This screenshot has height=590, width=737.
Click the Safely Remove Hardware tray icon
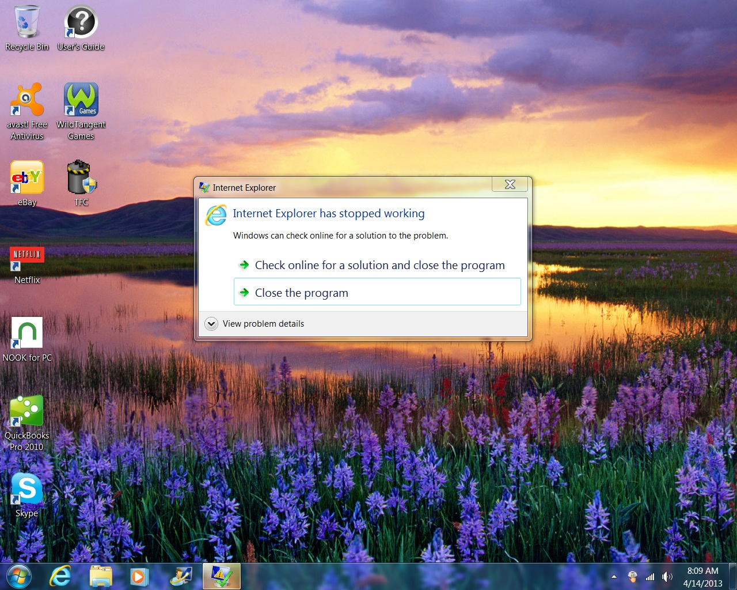coord(632,577)
